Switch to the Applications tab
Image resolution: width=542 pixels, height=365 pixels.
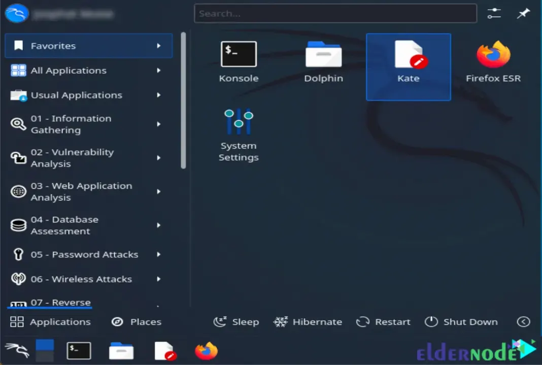(x=50, y=322)
